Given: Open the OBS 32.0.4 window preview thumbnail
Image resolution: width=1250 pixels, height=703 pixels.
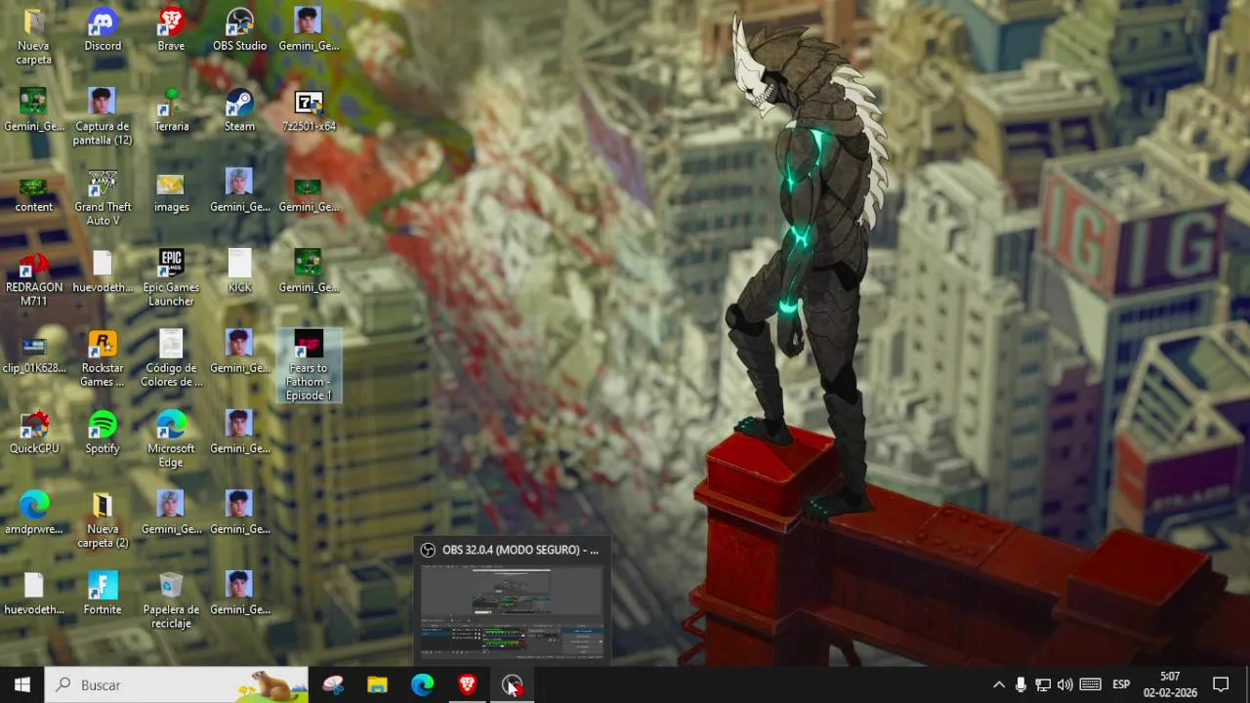Looking at the screenshot, I should click(512, 611).
